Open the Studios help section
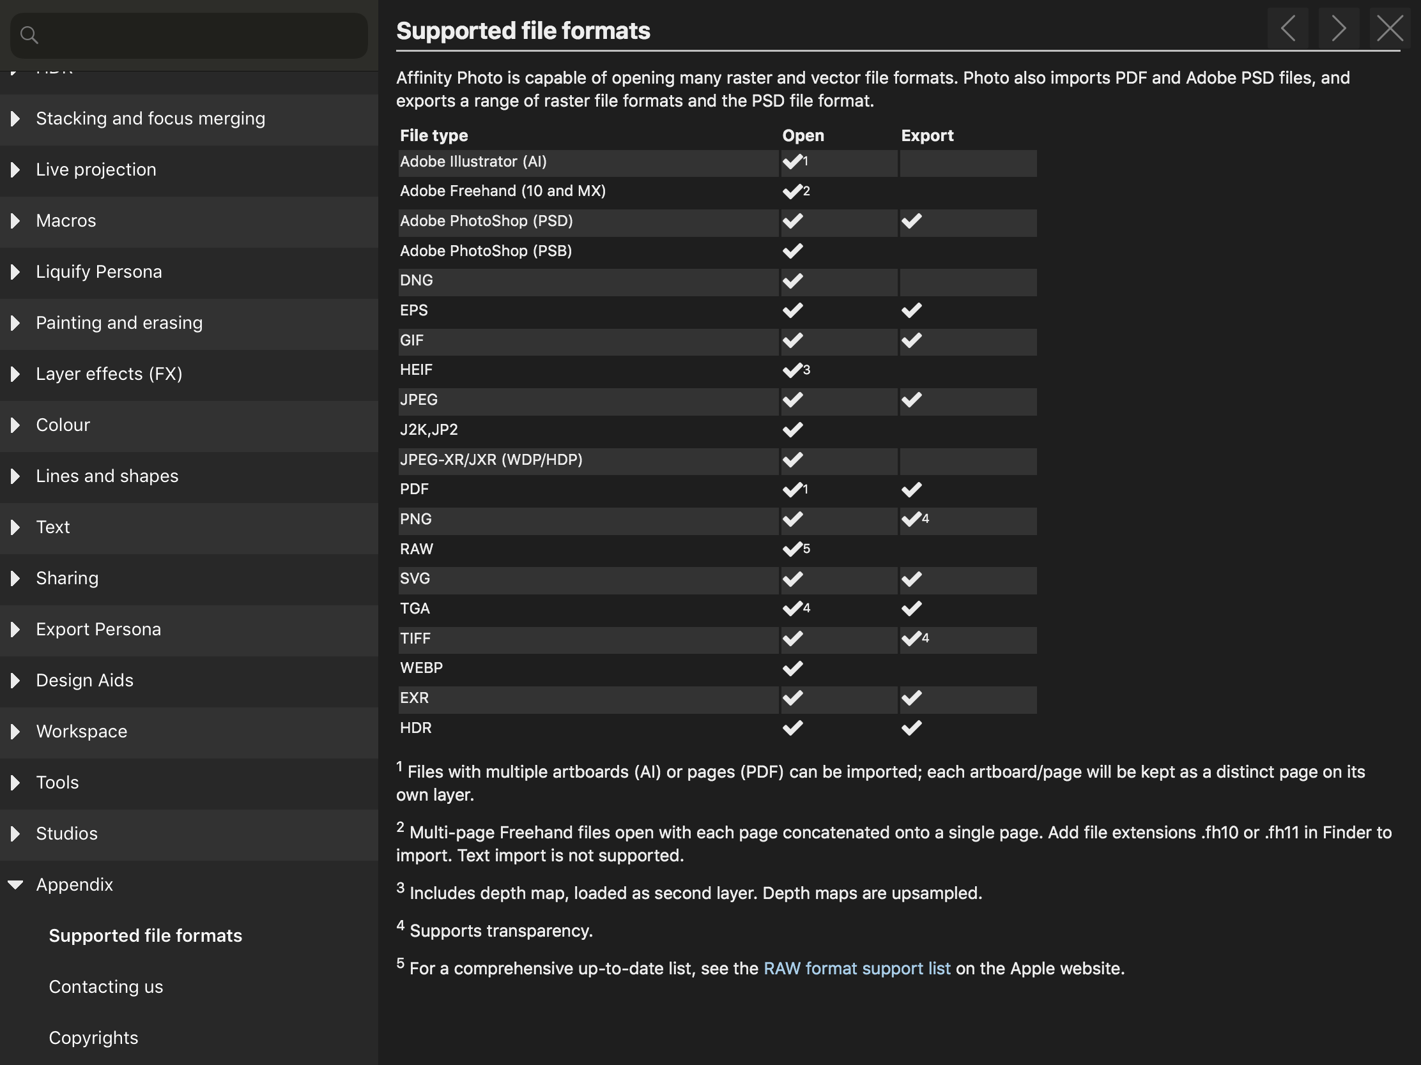This screenshot has height=1065, width=1421. click(x=189, y=833)
